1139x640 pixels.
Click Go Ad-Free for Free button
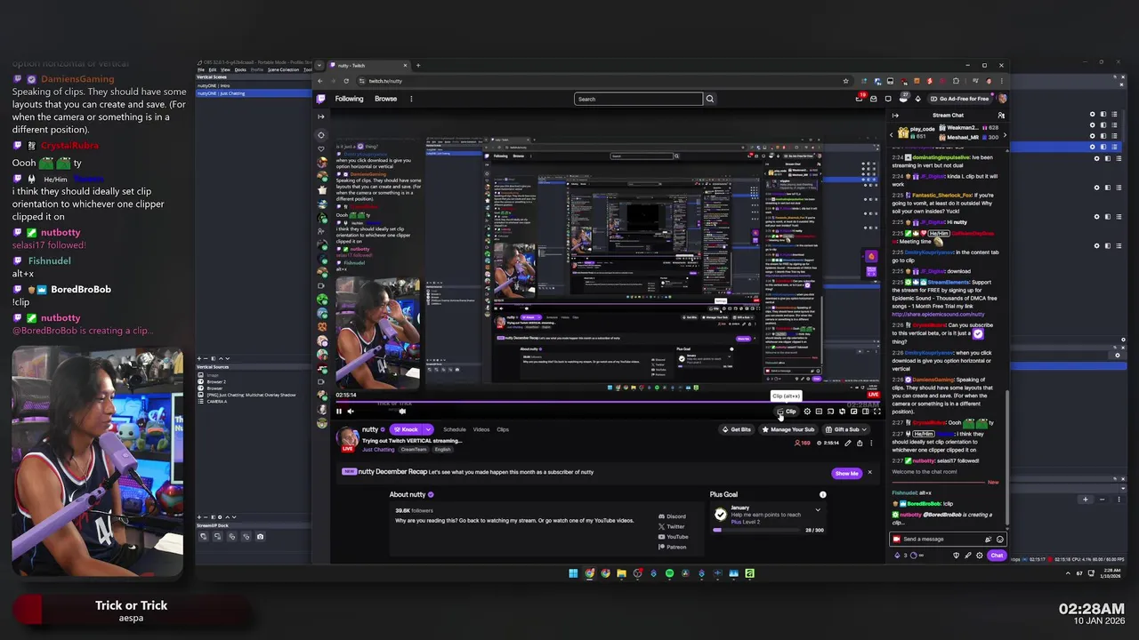coord(959,99)
